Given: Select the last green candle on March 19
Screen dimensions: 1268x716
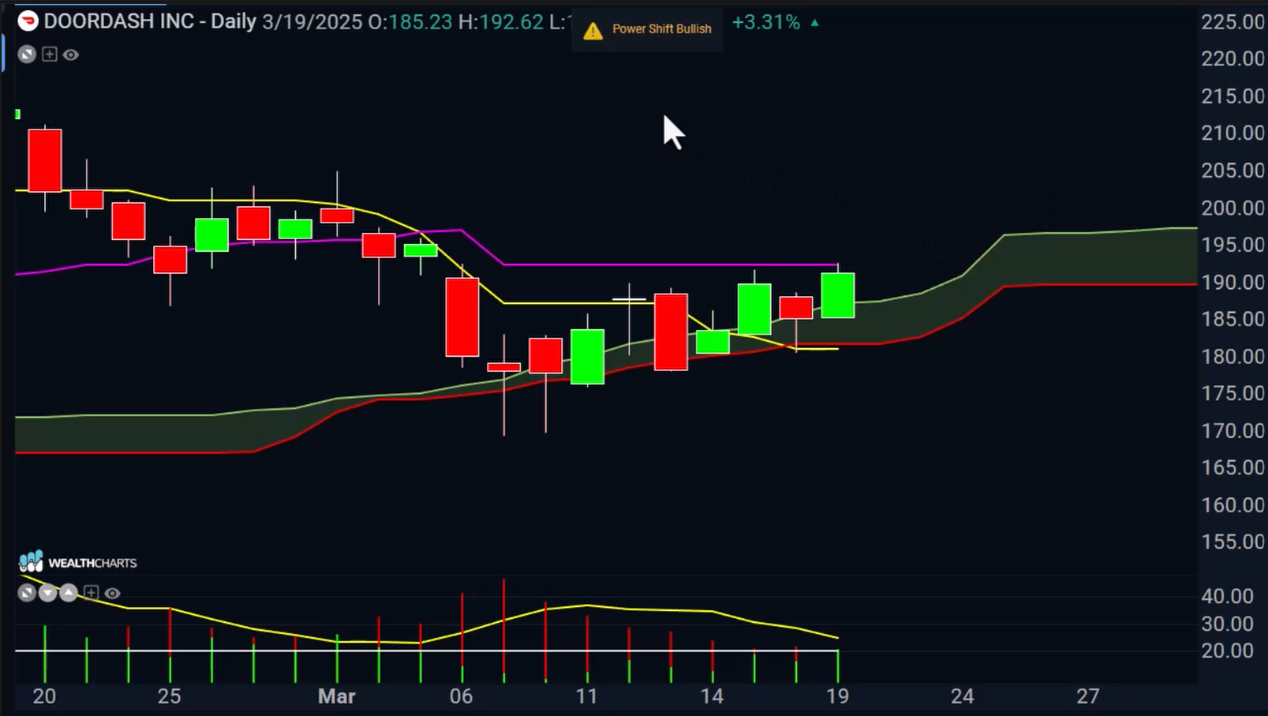Looking at the screenshot, I should [x=837, y=295].
